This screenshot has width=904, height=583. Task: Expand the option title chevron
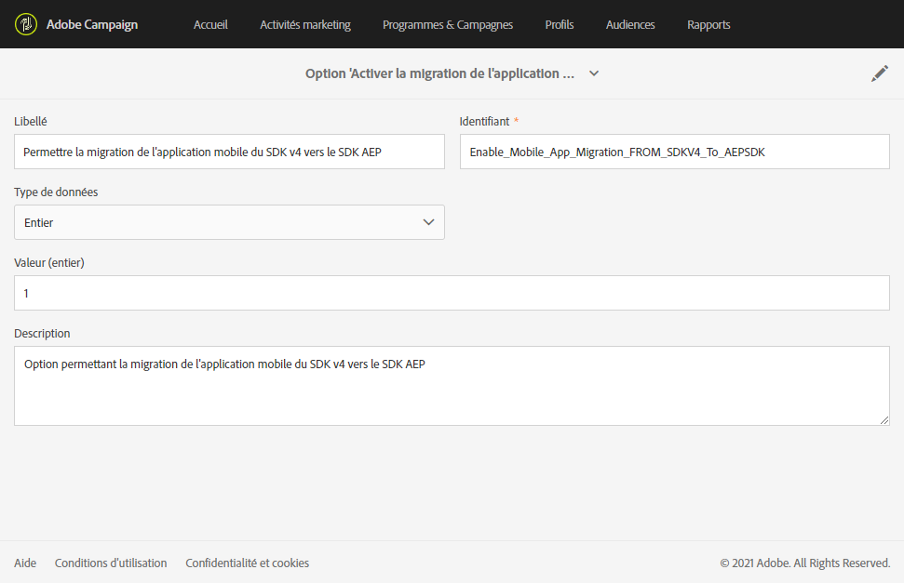(594, 73)
